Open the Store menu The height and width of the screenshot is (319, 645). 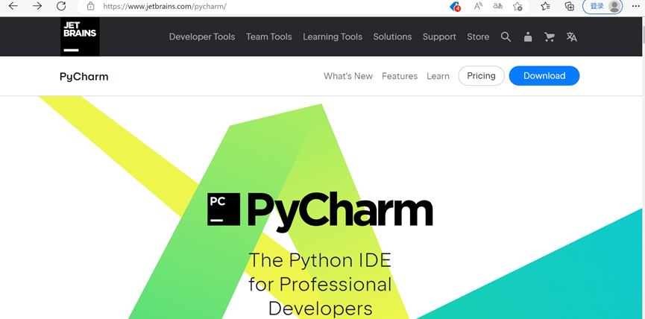478,37
